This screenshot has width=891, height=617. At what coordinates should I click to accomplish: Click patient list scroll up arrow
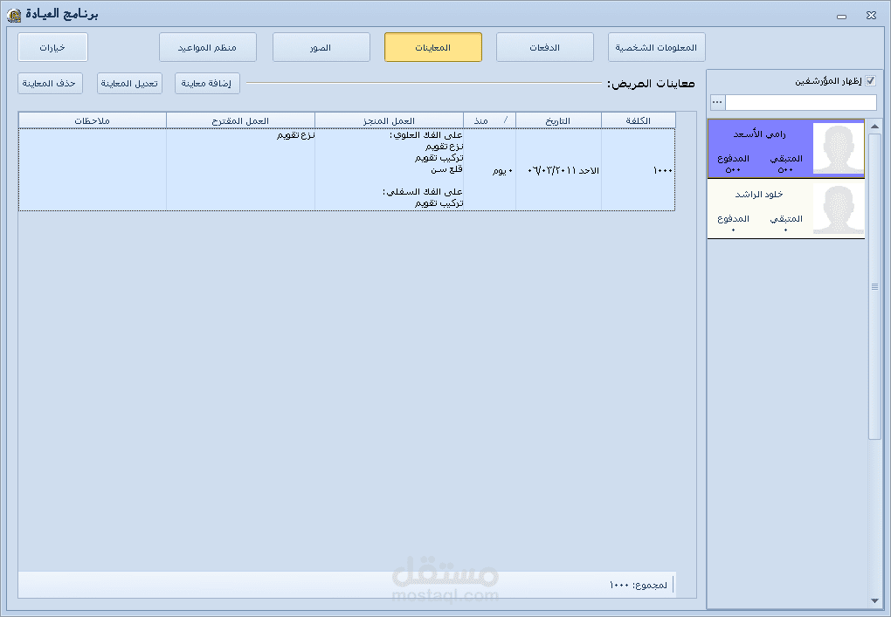pos(874,126)
